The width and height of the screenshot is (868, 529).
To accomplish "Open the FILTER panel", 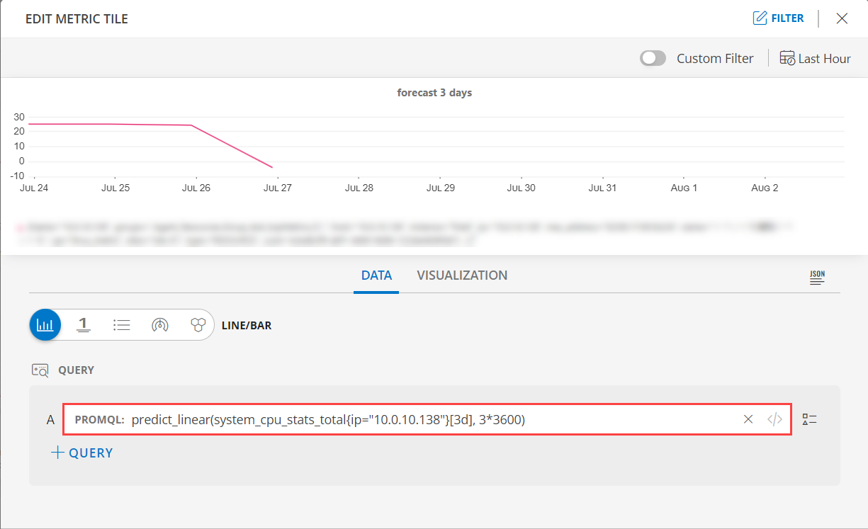I will point(778,18).
